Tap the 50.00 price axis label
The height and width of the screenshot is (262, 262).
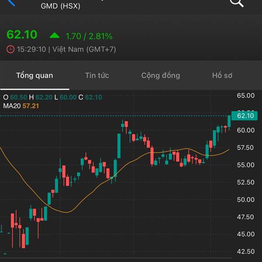click(246, 200)
